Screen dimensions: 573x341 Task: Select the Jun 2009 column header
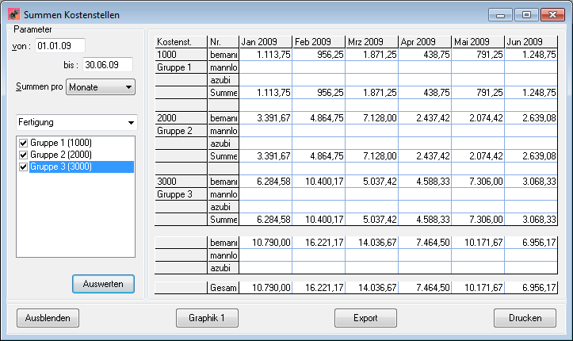click(529, 41)
